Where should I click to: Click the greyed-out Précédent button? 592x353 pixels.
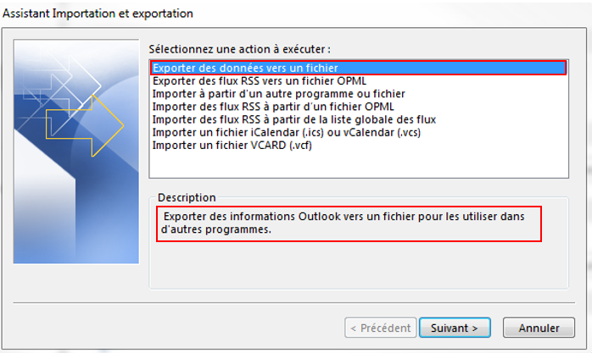pos(381,328)
